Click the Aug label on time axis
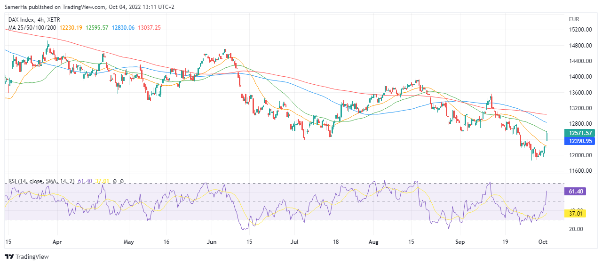Screen dimensions: 602x265 (373, 241)
